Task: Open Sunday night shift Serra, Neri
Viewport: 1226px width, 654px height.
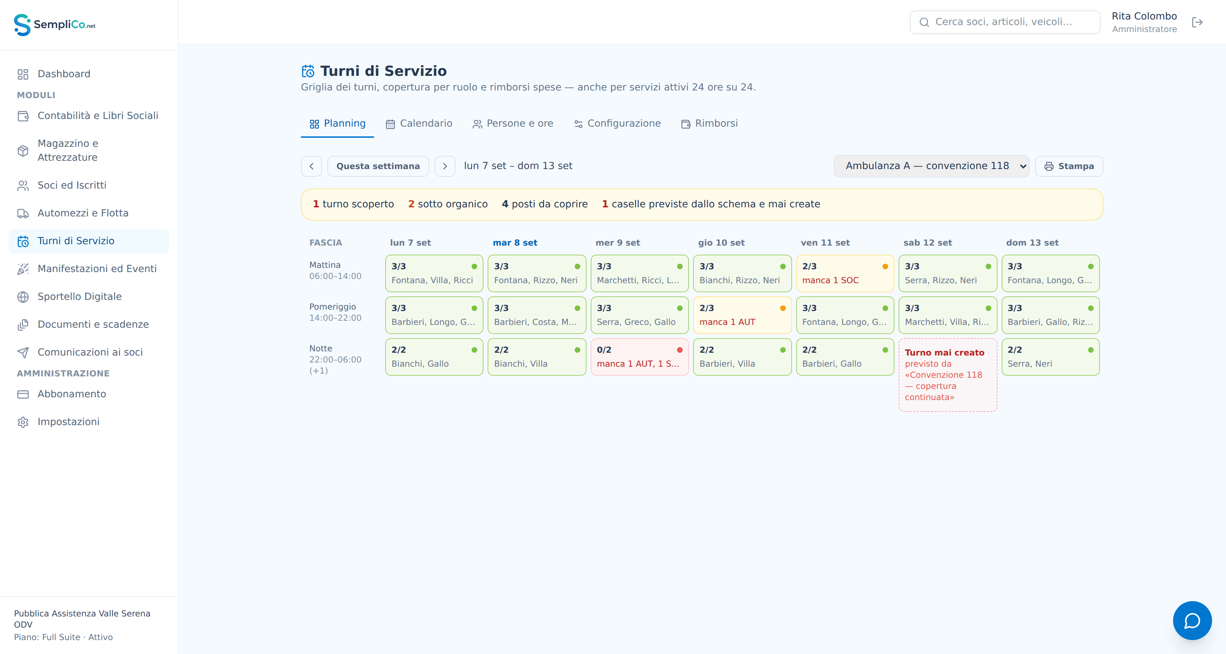Action: coord(1050,357)
